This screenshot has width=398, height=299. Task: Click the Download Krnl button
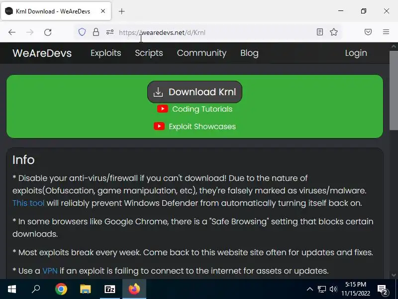pos(195,92)
